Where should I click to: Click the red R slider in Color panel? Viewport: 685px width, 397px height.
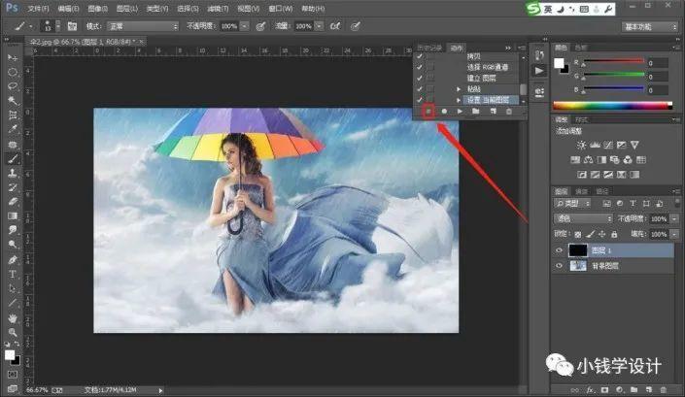[614, 61]
